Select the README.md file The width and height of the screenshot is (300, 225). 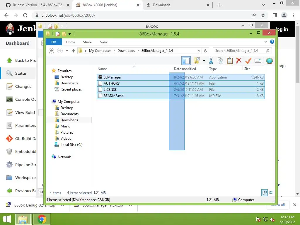point(180,96)
